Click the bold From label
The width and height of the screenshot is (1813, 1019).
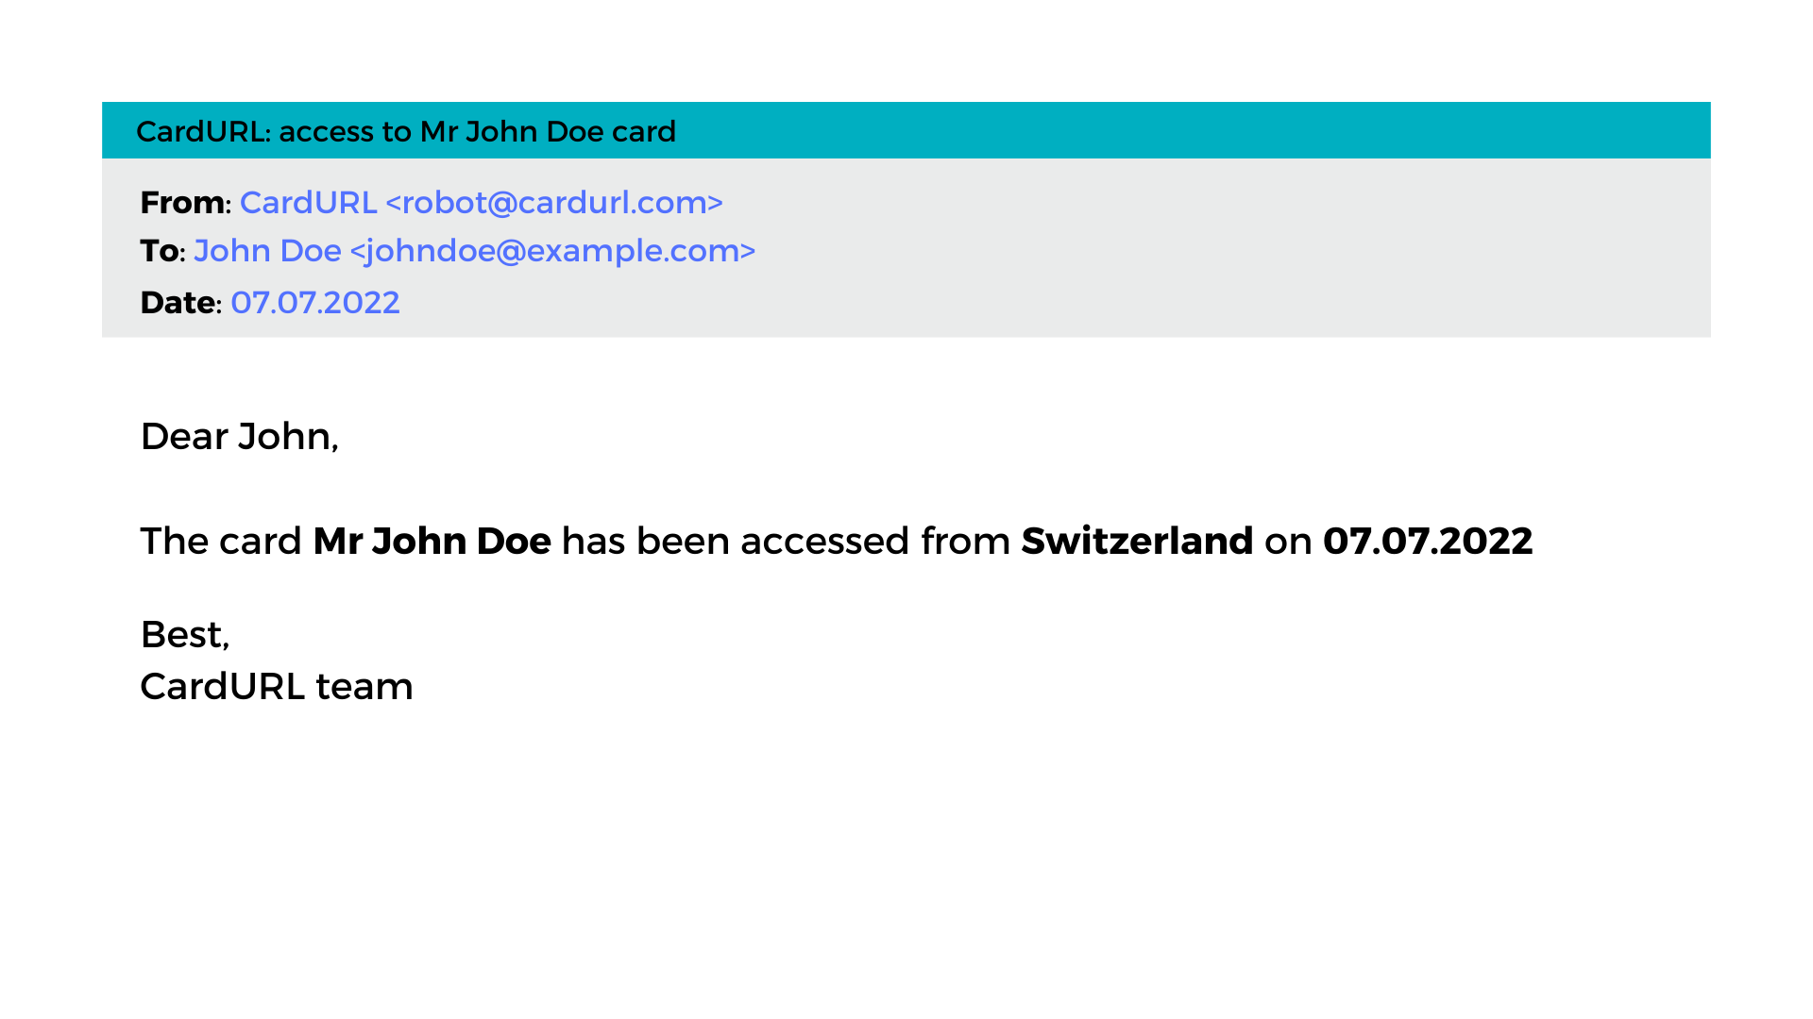coord(182,203)
